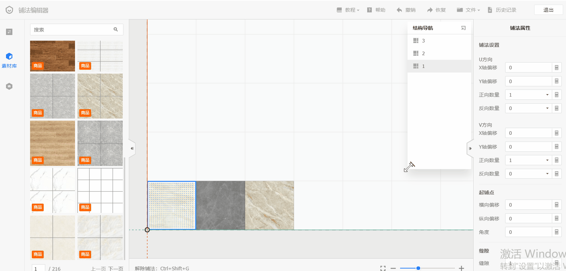Screen dimensions: 566x271
Task: Collapse the right properties panel
Action: tap(470, 149)
